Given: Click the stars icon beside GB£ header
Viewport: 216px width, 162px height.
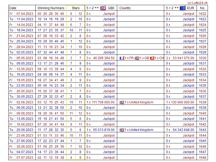Looking at the screenshot, I should pyautogui.click(x=97, y=8).
